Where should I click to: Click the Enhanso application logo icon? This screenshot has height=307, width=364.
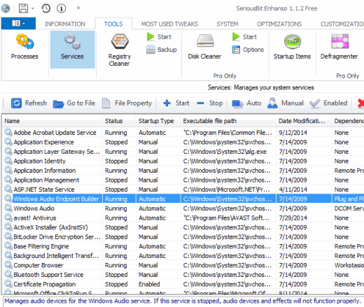pos(6,8)
